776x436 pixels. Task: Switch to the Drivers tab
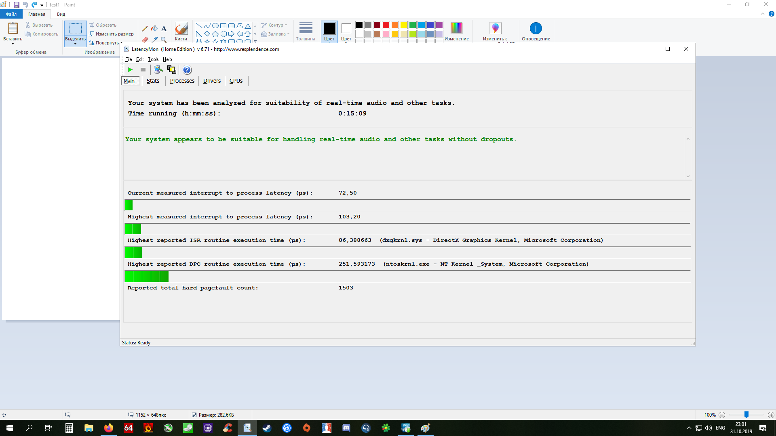212,81
